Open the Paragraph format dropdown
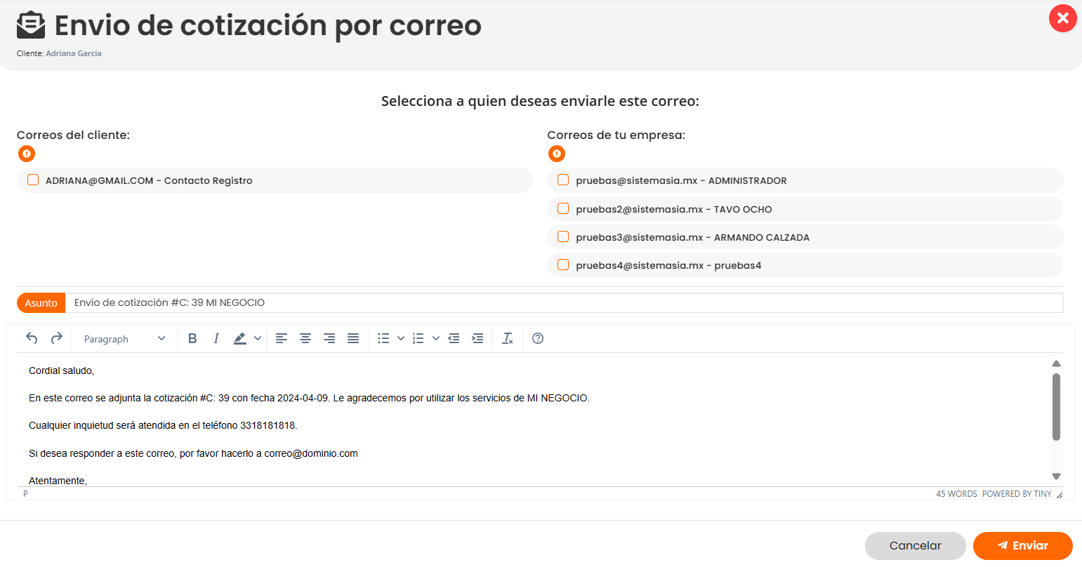Viewport: 1082px width, 567px height. [124, 339]
